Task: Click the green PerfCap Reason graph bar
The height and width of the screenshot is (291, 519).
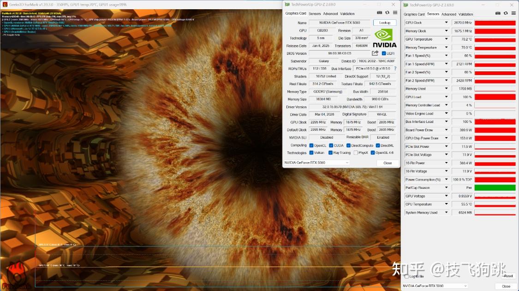Action: [495, 187]
